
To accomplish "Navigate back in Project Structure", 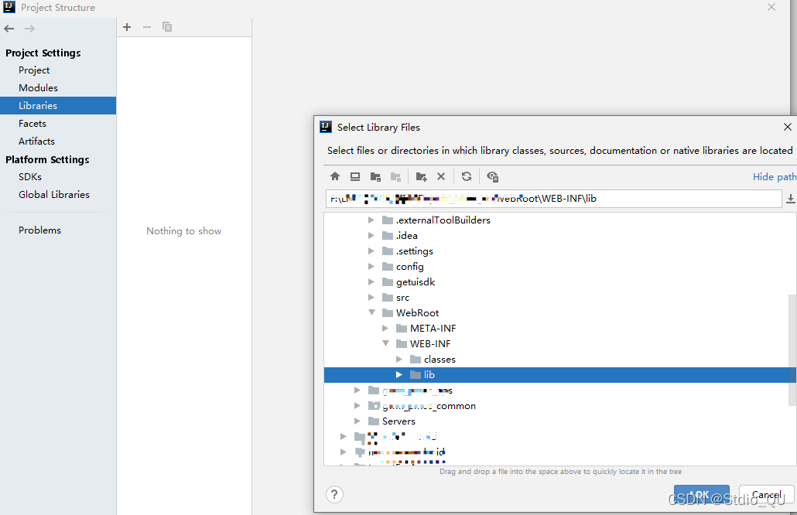I will click(x=9, y=29).
